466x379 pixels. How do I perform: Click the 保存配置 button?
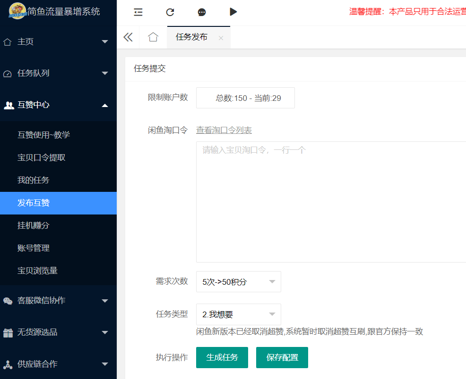(x=282, y=357)
